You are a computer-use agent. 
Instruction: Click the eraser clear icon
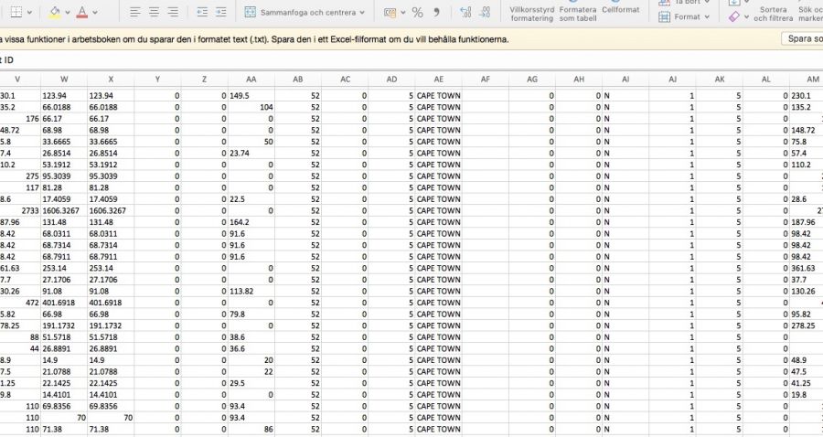click(734, 16)
